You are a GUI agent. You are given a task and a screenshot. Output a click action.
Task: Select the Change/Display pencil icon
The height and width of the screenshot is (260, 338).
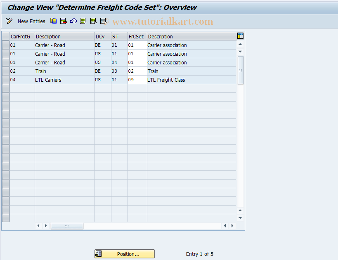click(9, 21)
